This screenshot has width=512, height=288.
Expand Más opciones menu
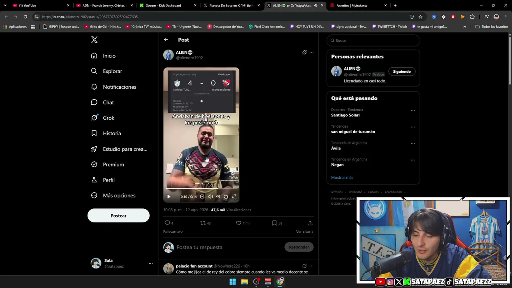[113, 196]
